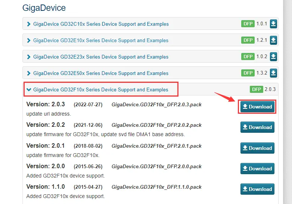Download version 1.1.0 pack
This screenshot has height=204, width=292.
tap(257, 189)
